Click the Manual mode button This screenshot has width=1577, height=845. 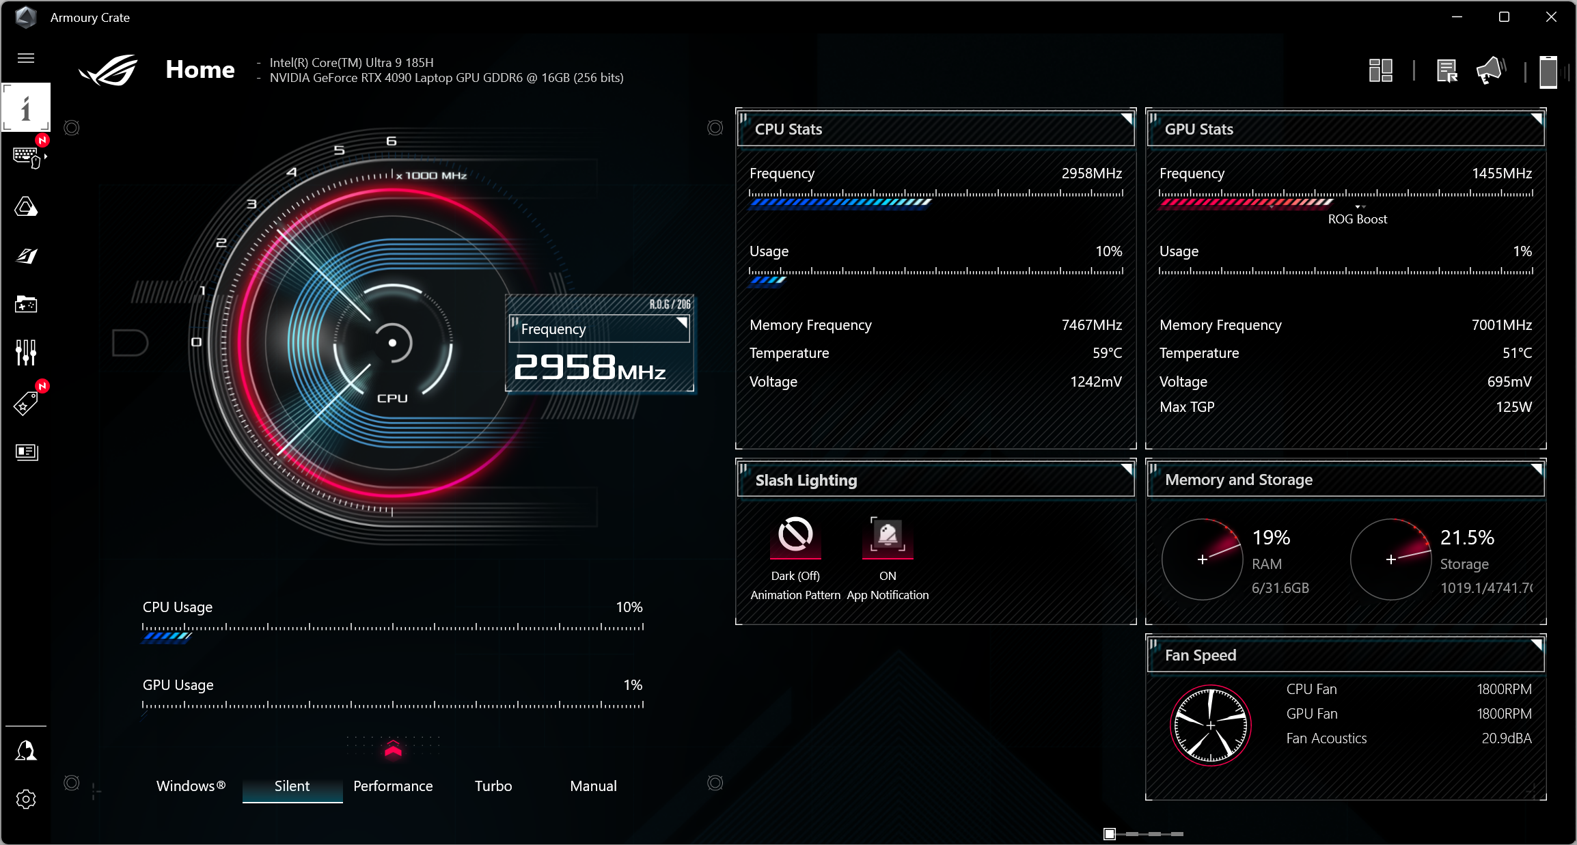593,786
